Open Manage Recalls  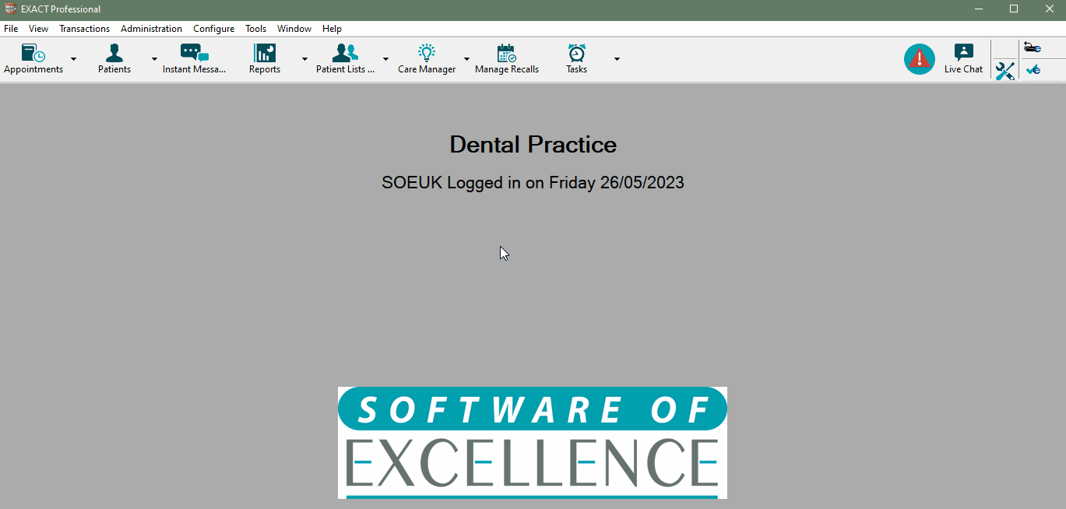507,59
